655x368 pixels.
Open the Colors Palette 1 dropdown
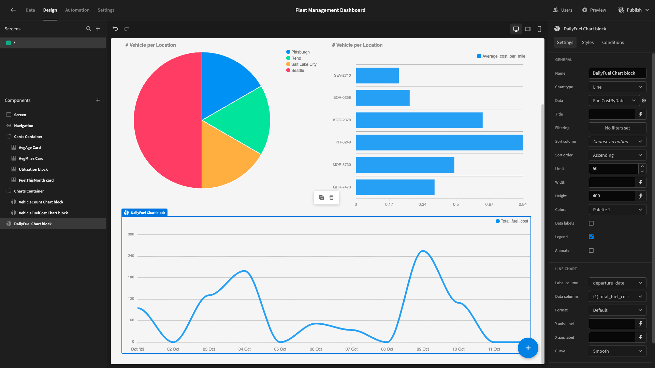point(617,210)
